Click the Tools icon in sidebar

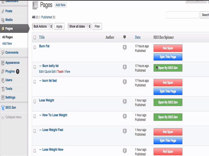[x=3, y=89]
